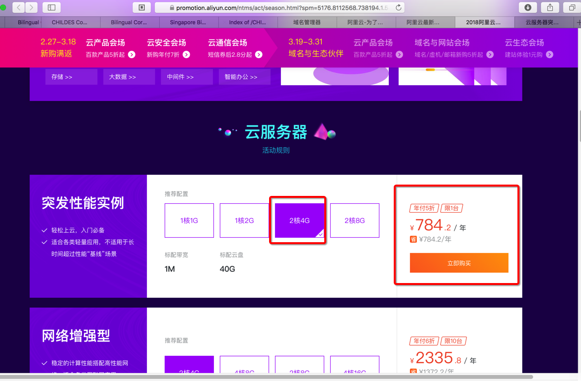Switch to the Index of /CHI... tab

[248, 22]
